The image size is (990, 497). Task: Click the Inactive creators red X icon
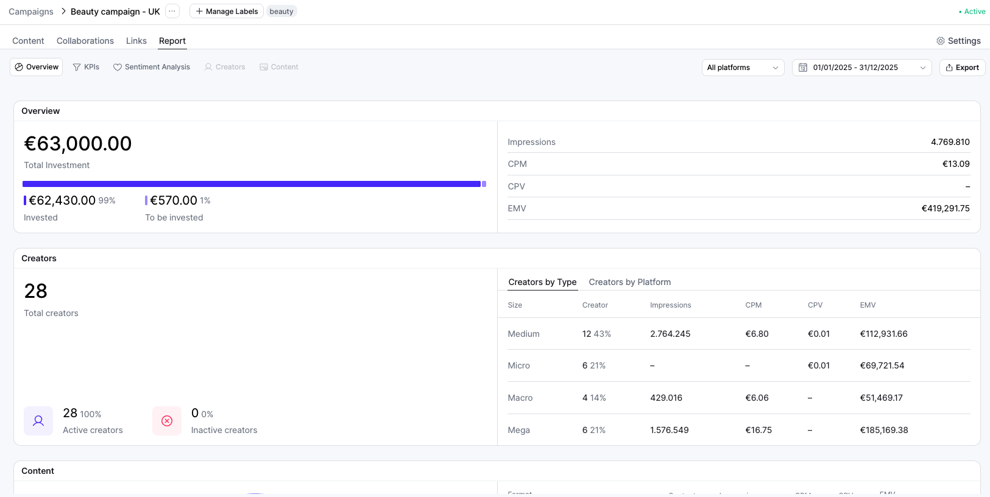(x=167, y=421)
